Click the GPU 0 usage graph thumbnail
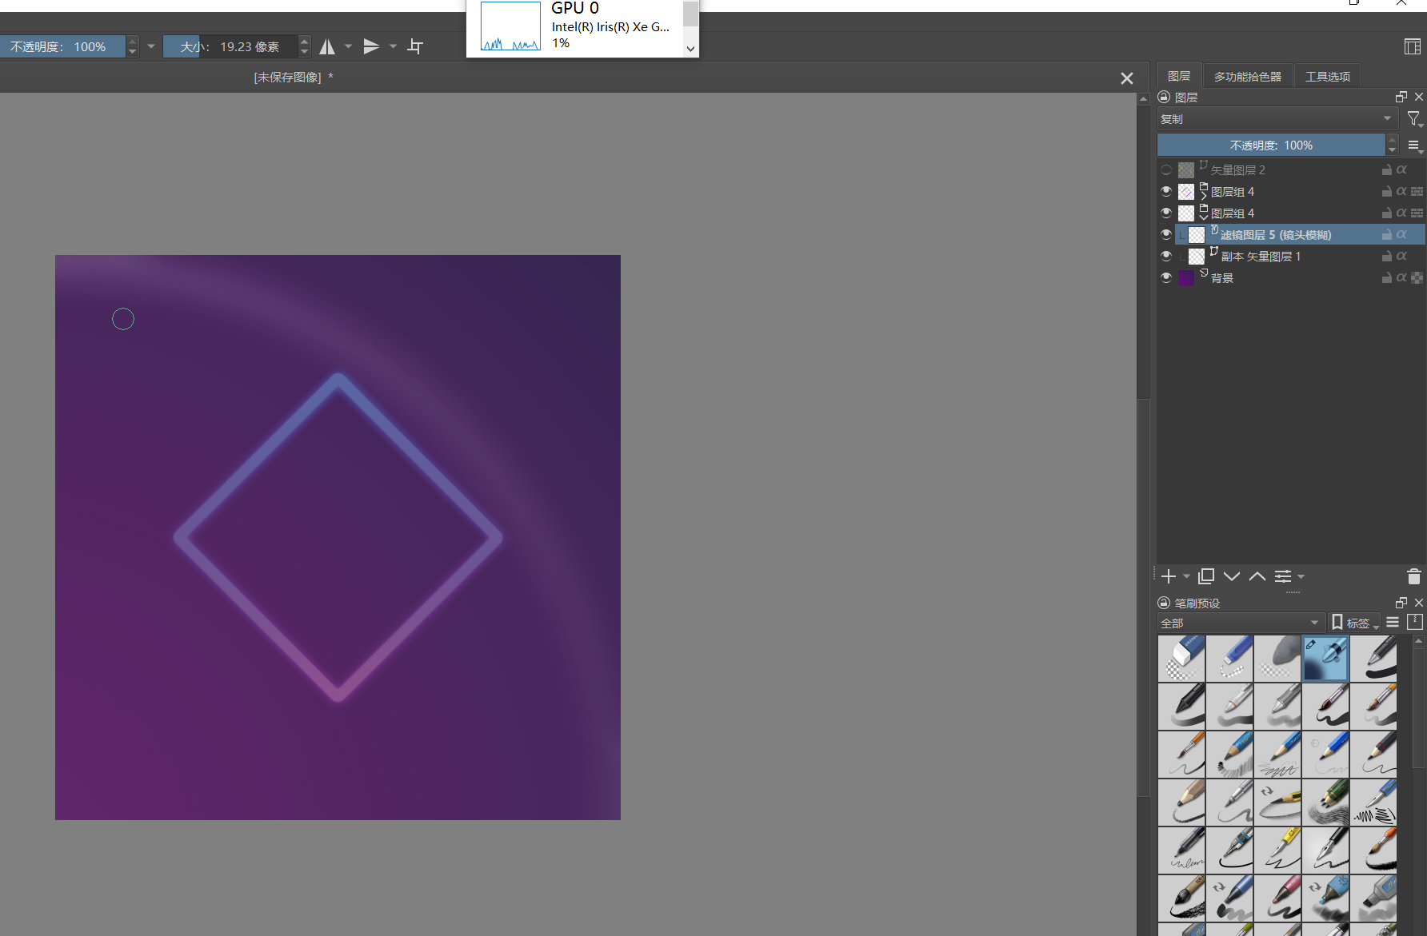Viewport: 1427px width, 936px height. pos(510,26)
